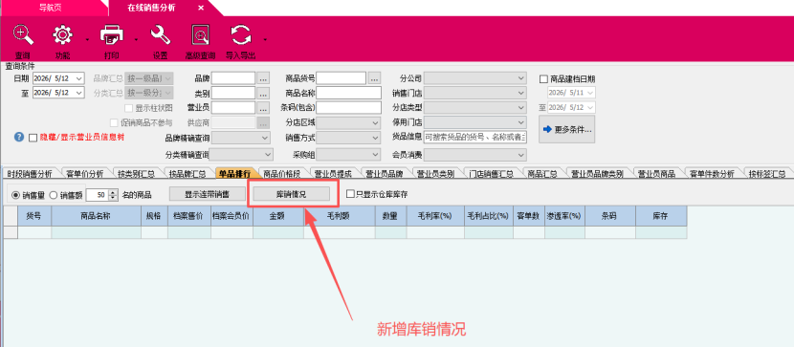
Task: Click the browse button beside 类别
Action: pos(262,93)
